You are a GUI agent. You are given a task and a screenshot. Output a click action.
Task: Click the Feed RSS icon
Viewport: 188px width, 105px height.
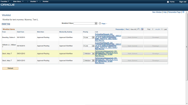click(100, 23)
